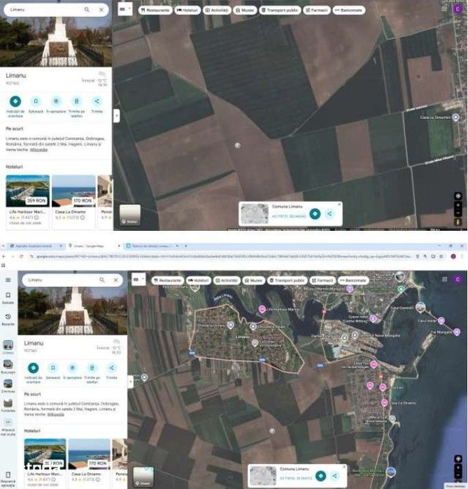The height and width of the screenshot is (489, 468).
Task: Reload the page in the browser
Action: click(21, 256)
